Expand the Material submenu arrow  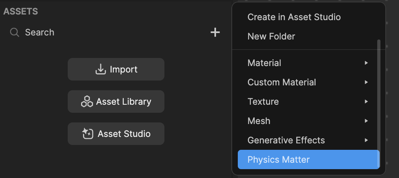(x=366, y=63)
